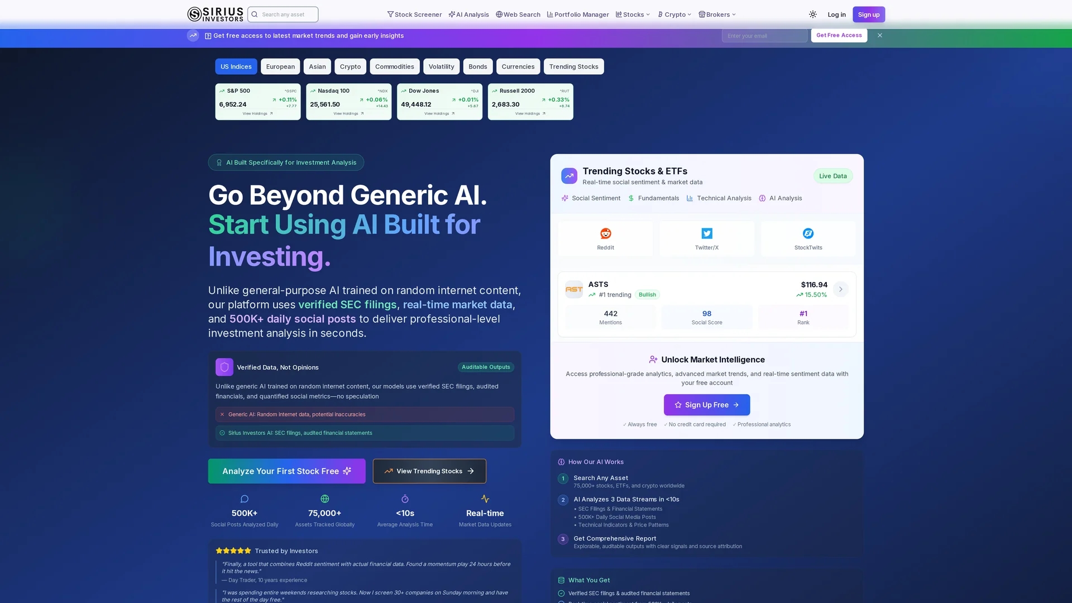The height and width of the screenshot is (603, 1072).
Task: Select the Crypto market tab
Action: (351, 66)
